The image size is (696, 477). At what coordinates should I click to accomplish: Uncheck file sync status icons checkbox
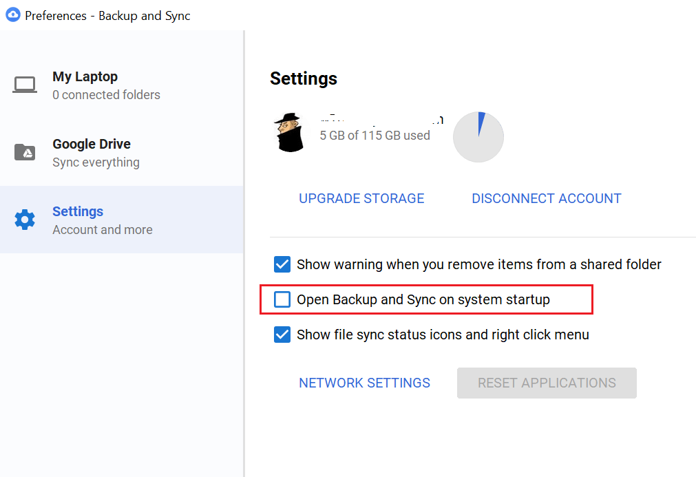pyautogui.click(x=282, y=335)
